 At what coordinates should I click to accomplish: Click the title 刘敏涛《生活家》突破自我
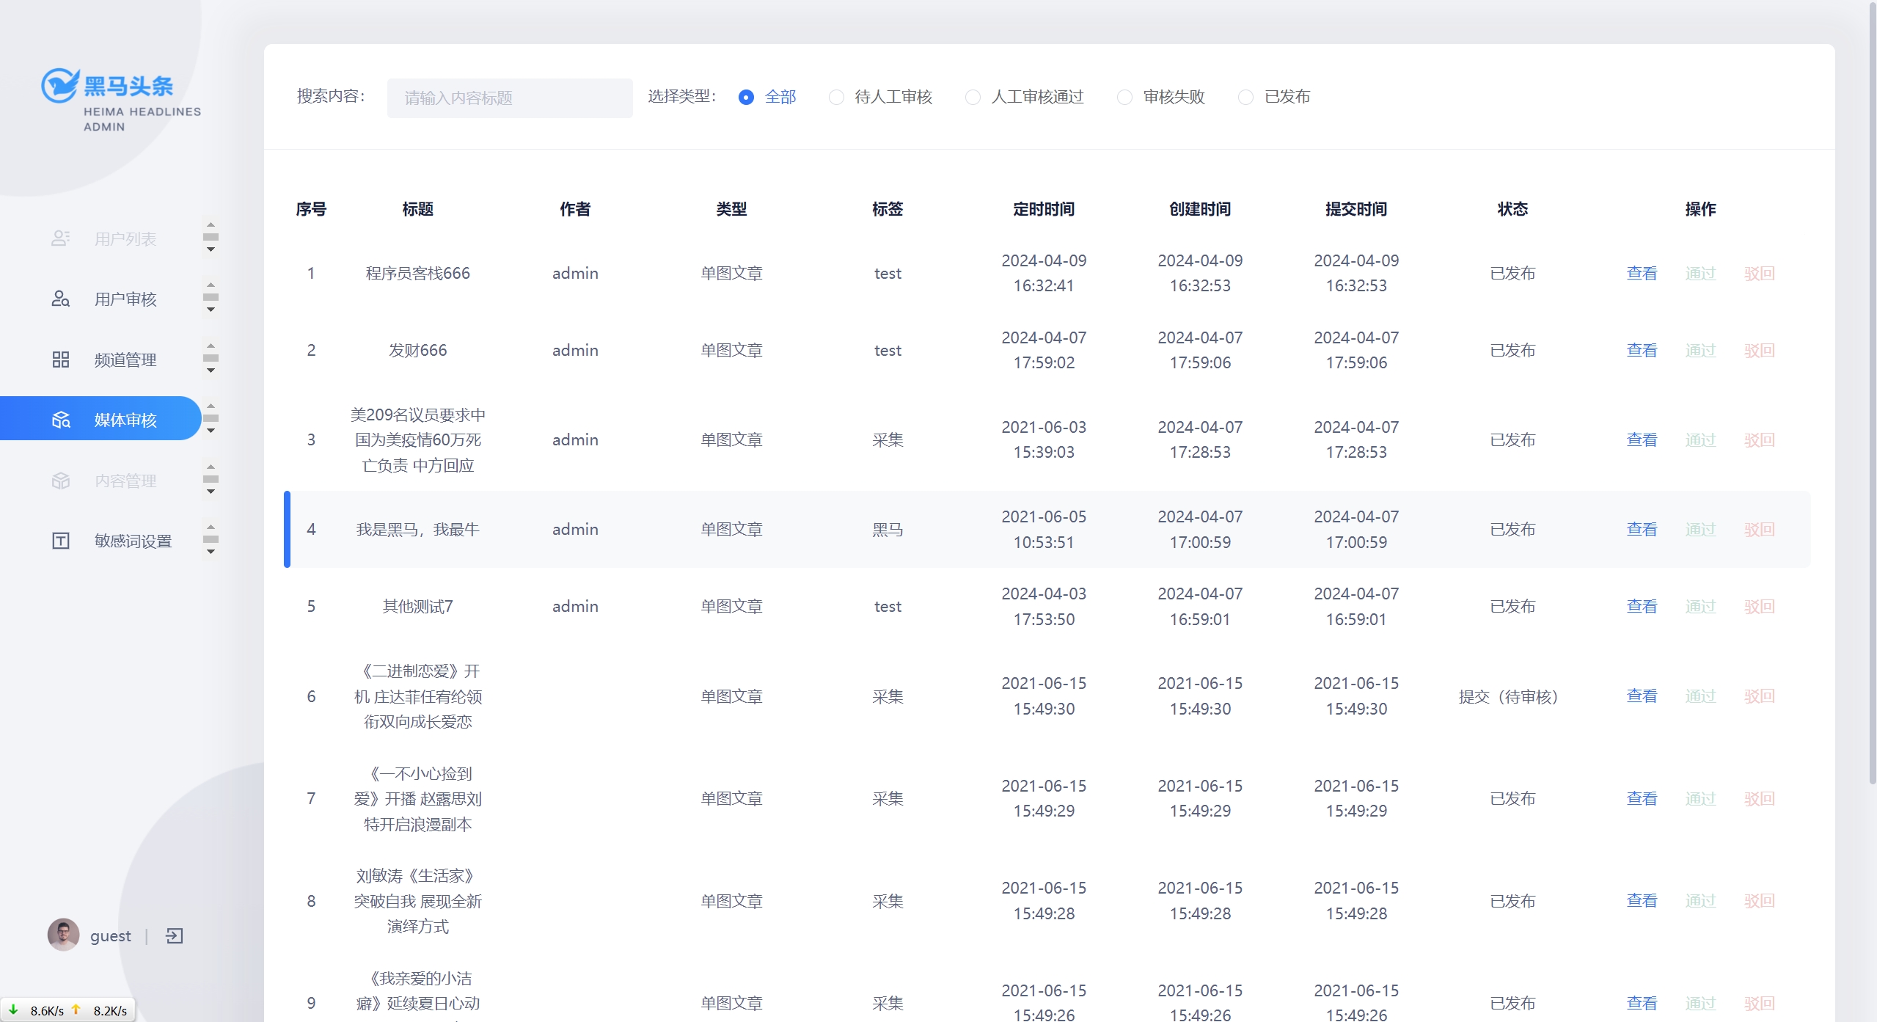(418, 900)
